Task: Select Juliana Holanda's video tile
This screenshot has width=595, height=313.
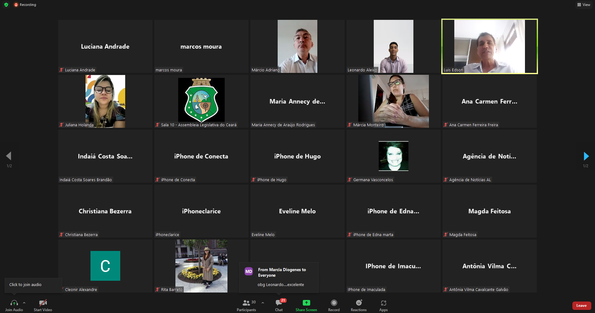Action: (105, 101)
